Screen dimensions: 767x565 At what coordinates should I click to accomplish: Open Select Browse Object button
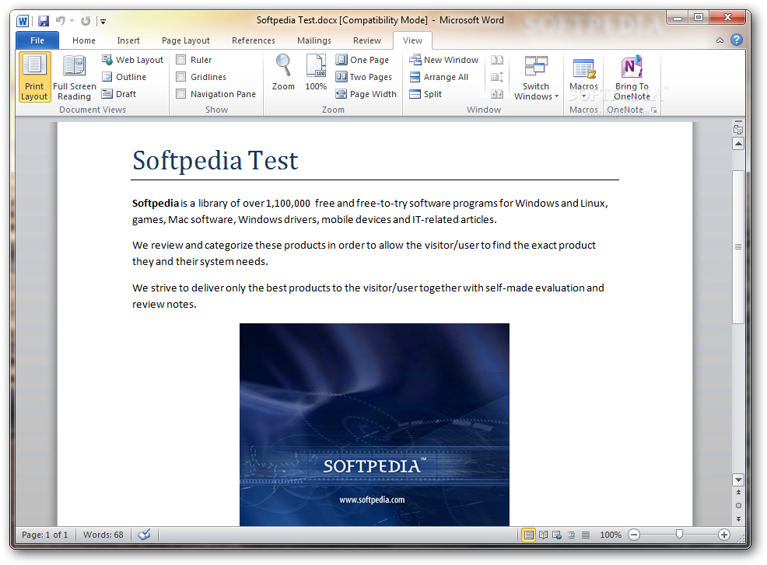pos(738,505)
